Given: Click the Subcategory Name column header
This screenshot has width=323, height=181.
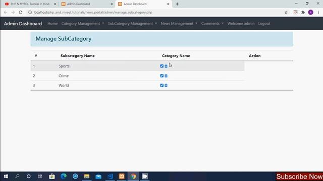Looking at the screenshot, I should point(77,56).
